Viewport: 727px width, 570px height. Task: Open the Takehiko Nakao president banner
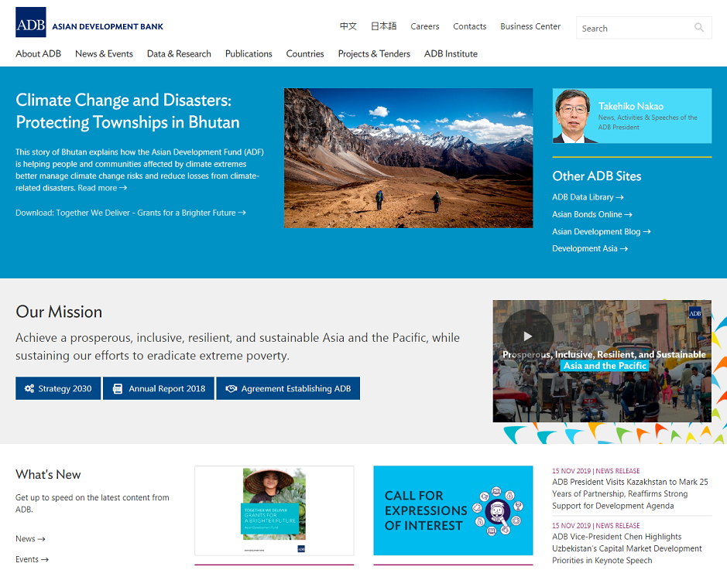point(632,116)
